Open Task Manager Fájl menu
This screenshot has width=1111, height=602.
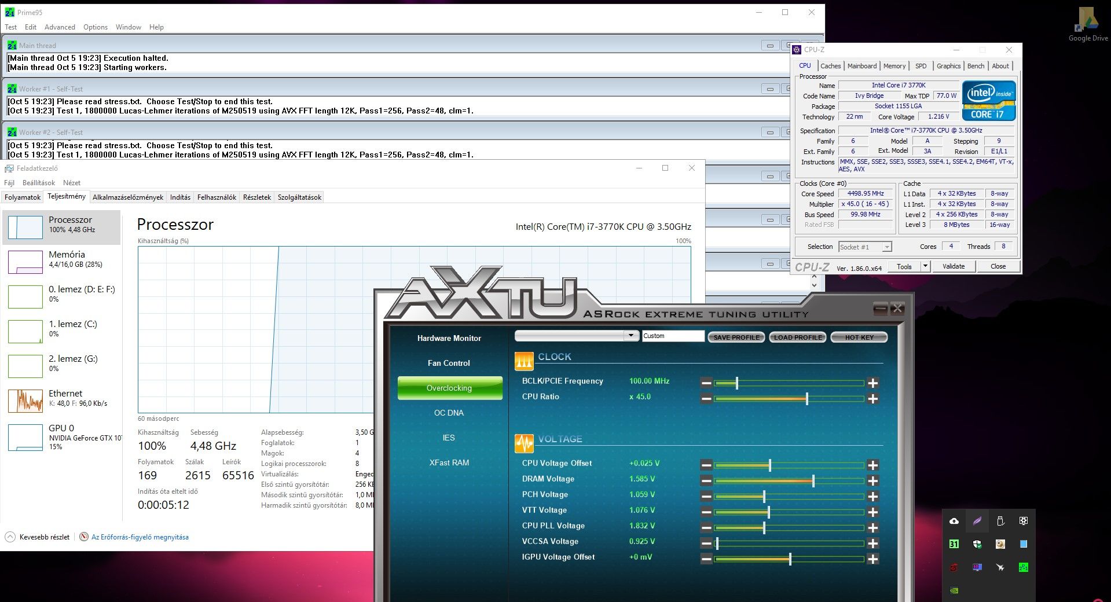[9, 183]
